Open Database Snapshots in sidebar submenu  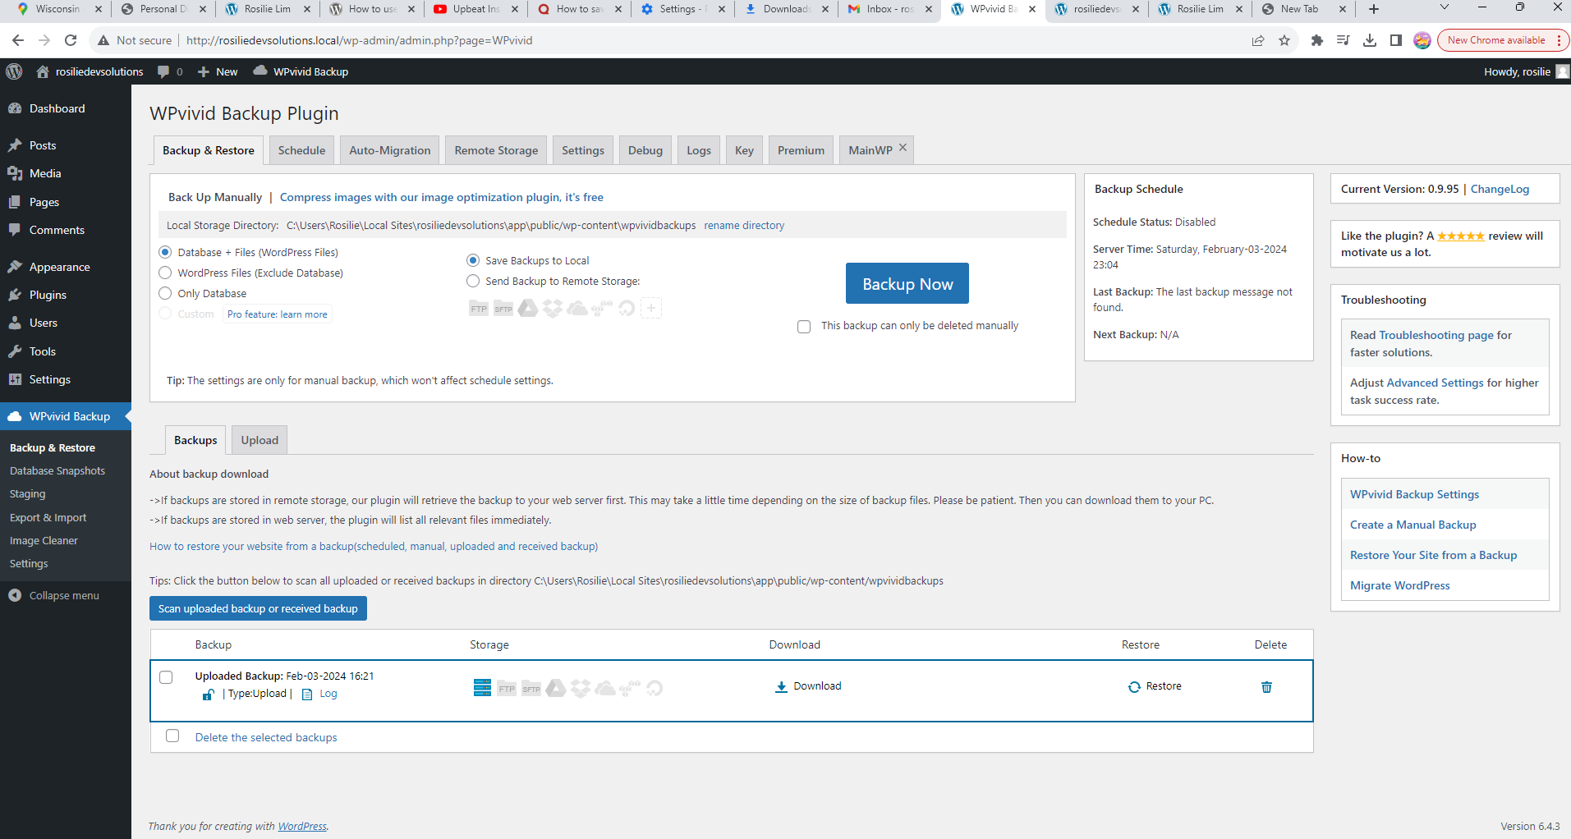pos(57,470)
